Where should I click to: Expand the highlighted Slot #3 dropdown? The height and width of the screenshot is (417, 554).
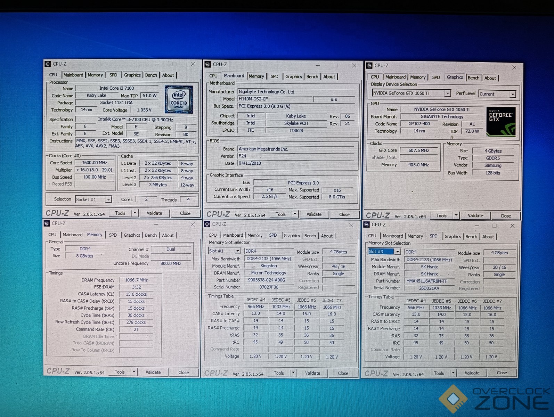point(398,252)
